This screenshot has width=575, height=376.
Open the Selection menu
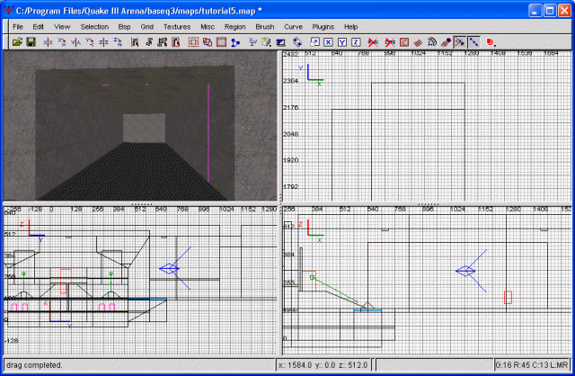click(x=94, y=27)
